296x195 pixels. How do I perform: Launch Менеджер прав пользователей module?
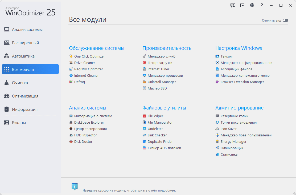pos(244,135)
